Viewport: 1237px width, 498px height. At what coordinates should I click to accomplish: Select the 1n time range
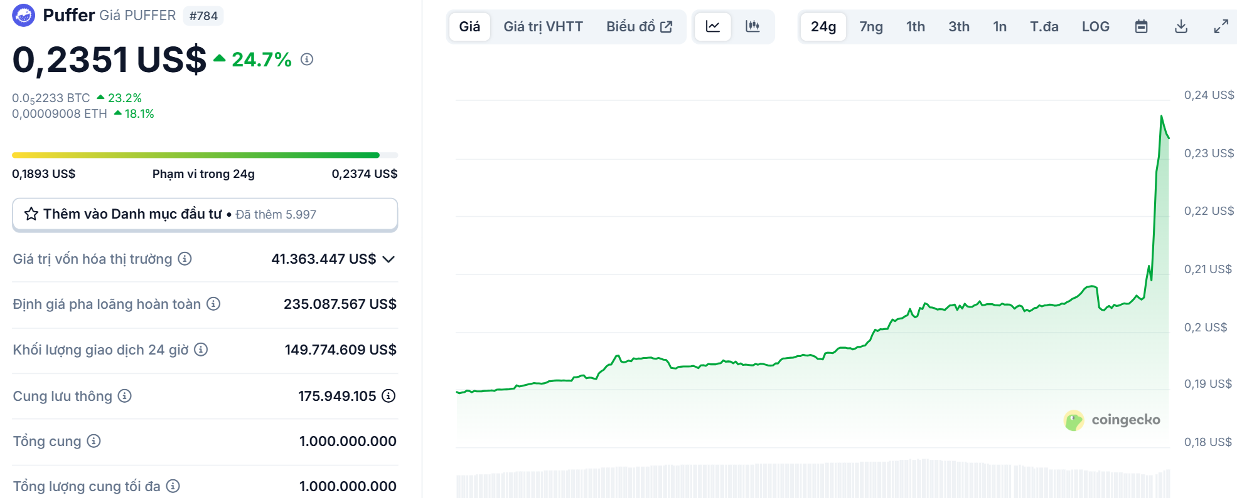click(1000, 27)
